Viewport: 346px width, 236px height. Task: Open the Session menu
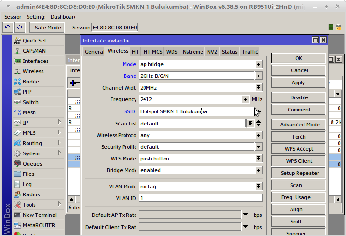13,17
